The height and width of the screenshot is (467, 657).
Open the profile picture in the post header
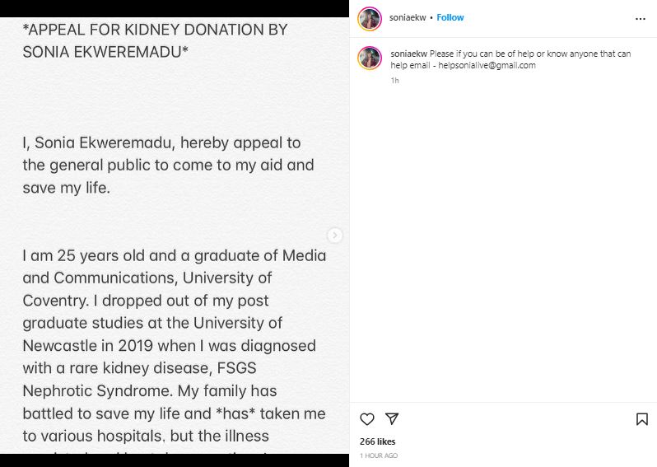370,18
